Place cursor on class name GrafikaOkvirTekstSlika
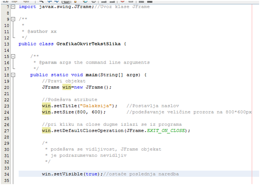260x185 pixels. point(88,44)
